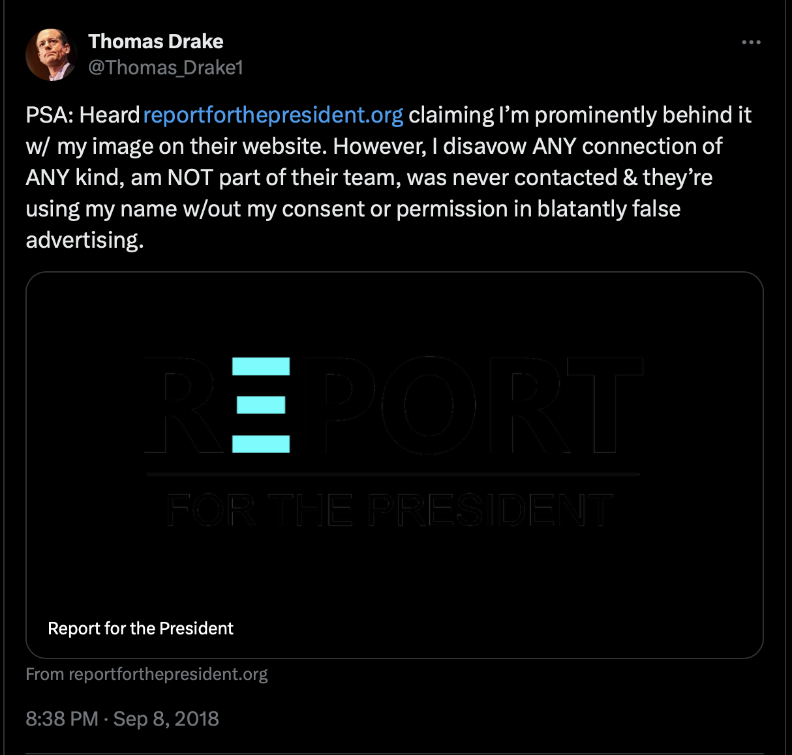Image resolution: width=792 pixels, height=755 pixels.
Task: Click the letter O in REPORT logo
Action: (428, 405)
